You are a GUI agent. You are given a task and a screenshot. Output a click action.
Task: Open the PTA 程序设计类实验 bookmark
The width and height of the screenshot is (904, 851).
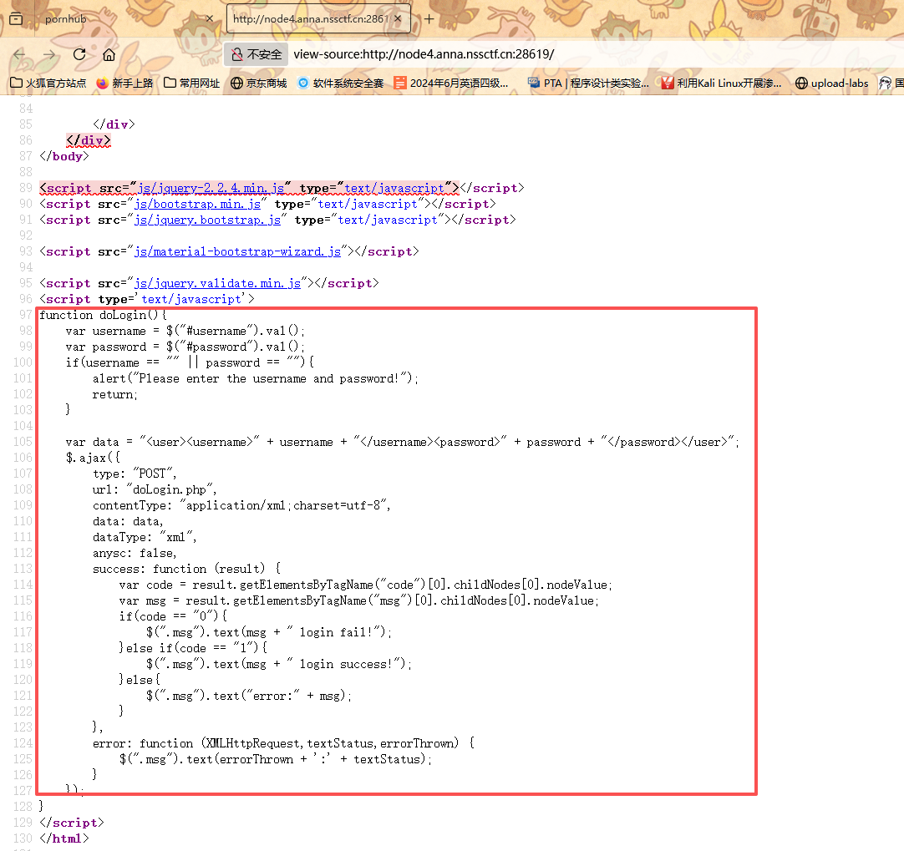(x=588, y=83)
